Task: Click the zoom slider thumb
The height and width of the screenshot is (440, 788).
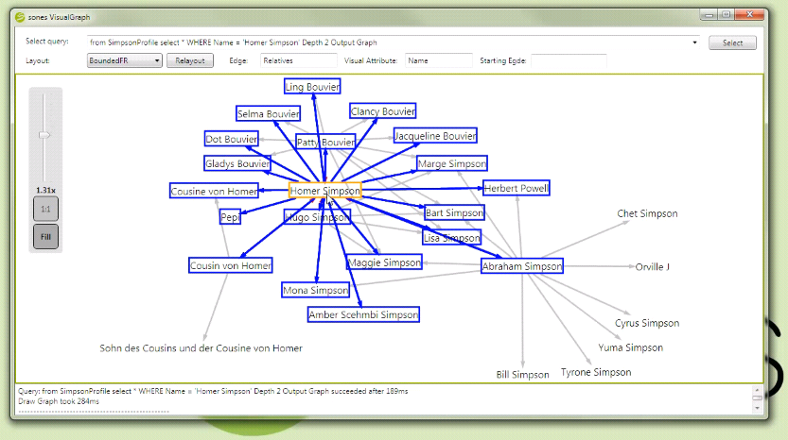Action: [44, 135]
